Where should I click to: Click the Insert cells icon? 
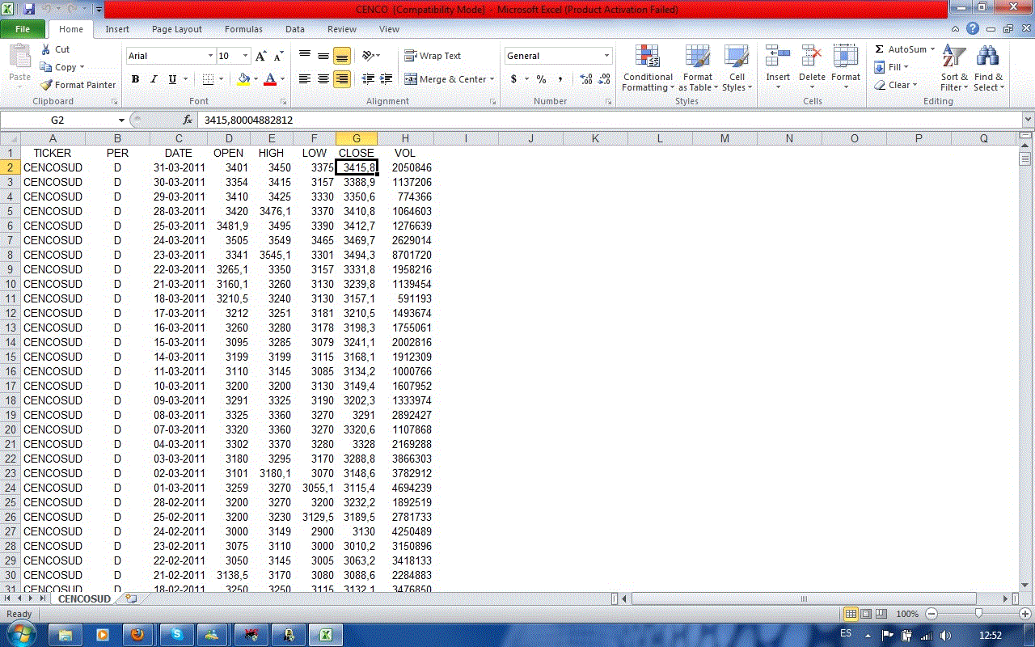(778, 57)
